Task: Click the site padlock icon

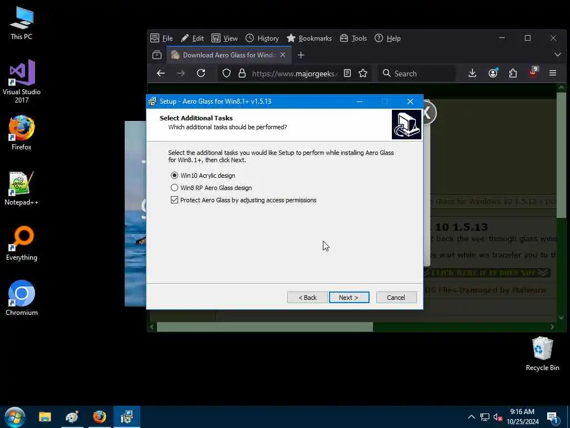Action: point(242,74)
